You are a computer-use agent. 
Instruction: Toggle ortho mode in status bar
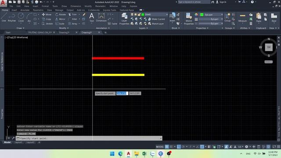[179, 147]
